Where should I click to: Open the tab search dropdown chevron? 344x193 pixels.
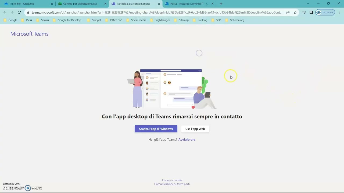(308, 3)
